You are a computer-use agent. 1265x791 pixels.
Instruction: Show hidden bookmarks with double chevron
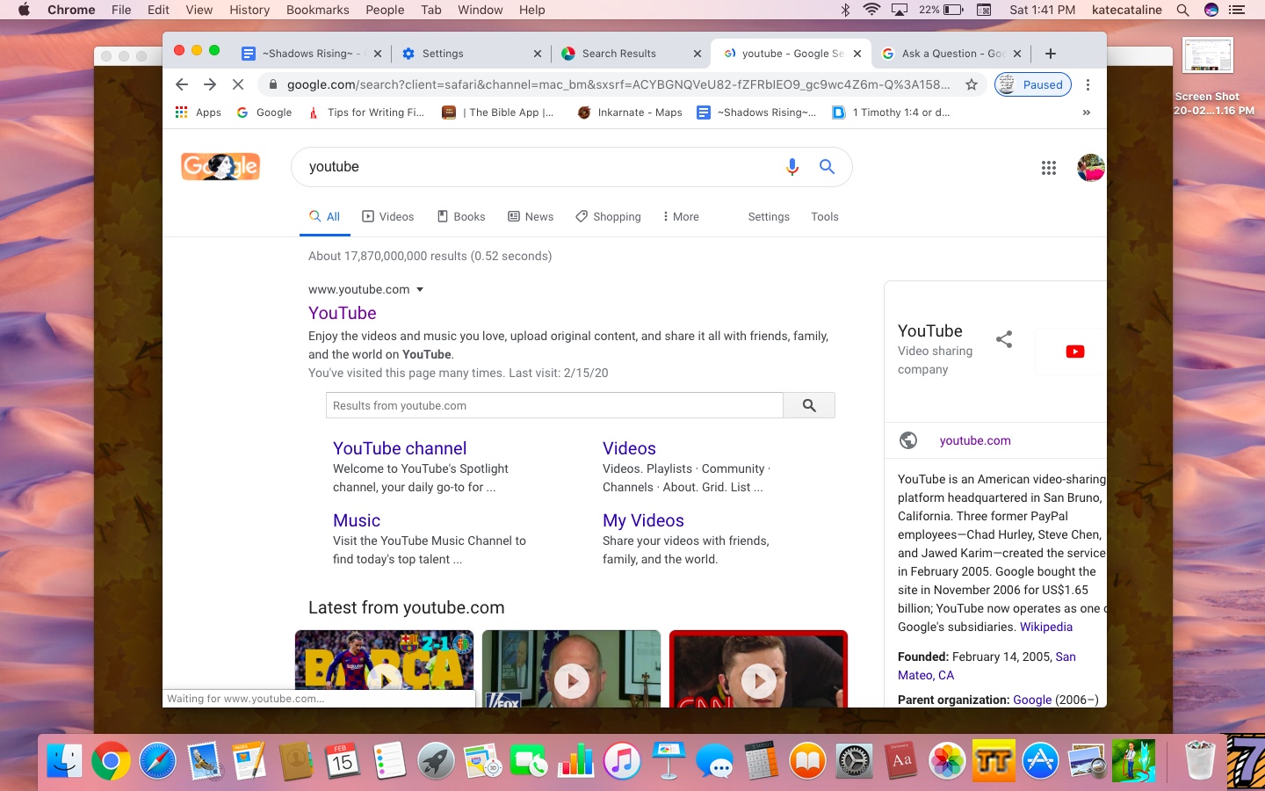click(1087, 112)
